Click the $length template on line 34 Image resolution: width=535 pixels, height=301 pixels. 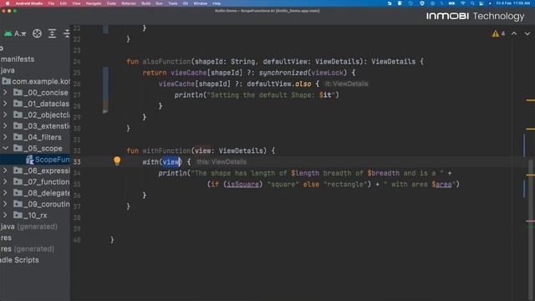305,173
